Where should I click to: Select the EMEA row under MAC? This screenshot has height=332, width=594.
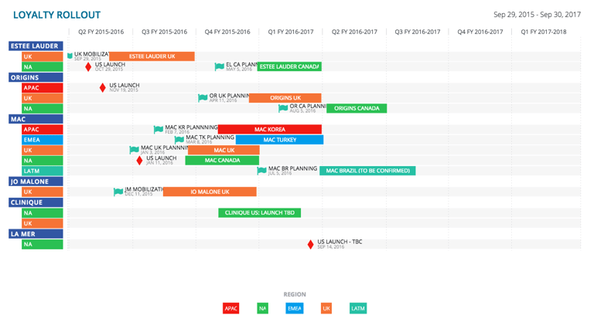(43, 140)
